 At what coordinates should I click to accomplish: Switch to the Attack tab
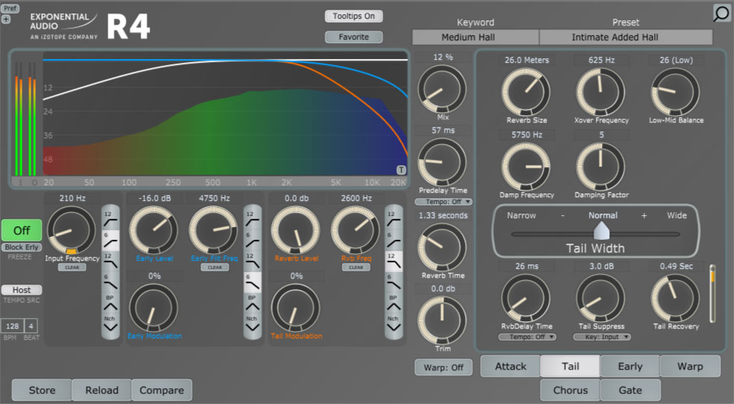pos(511,366)
